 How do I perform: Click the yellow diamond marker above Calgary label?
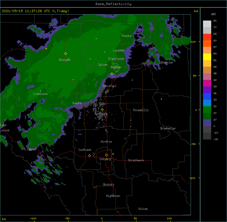point(107,155)
